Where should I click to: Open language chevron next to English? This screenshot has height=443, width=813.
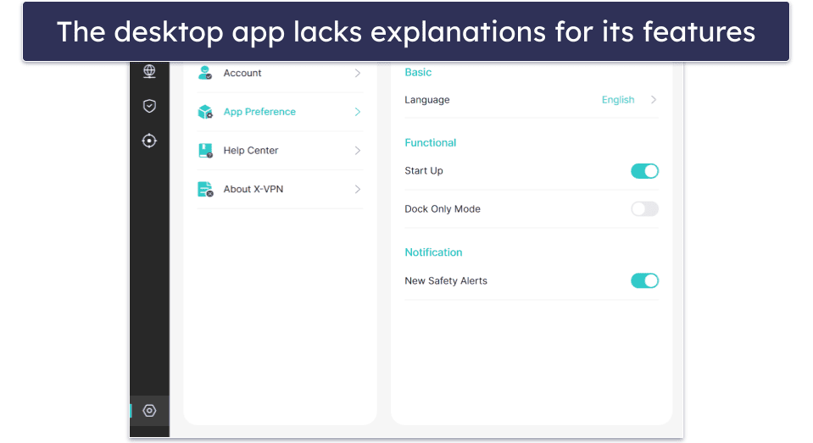pyautogui.click(x=654, y=99)
